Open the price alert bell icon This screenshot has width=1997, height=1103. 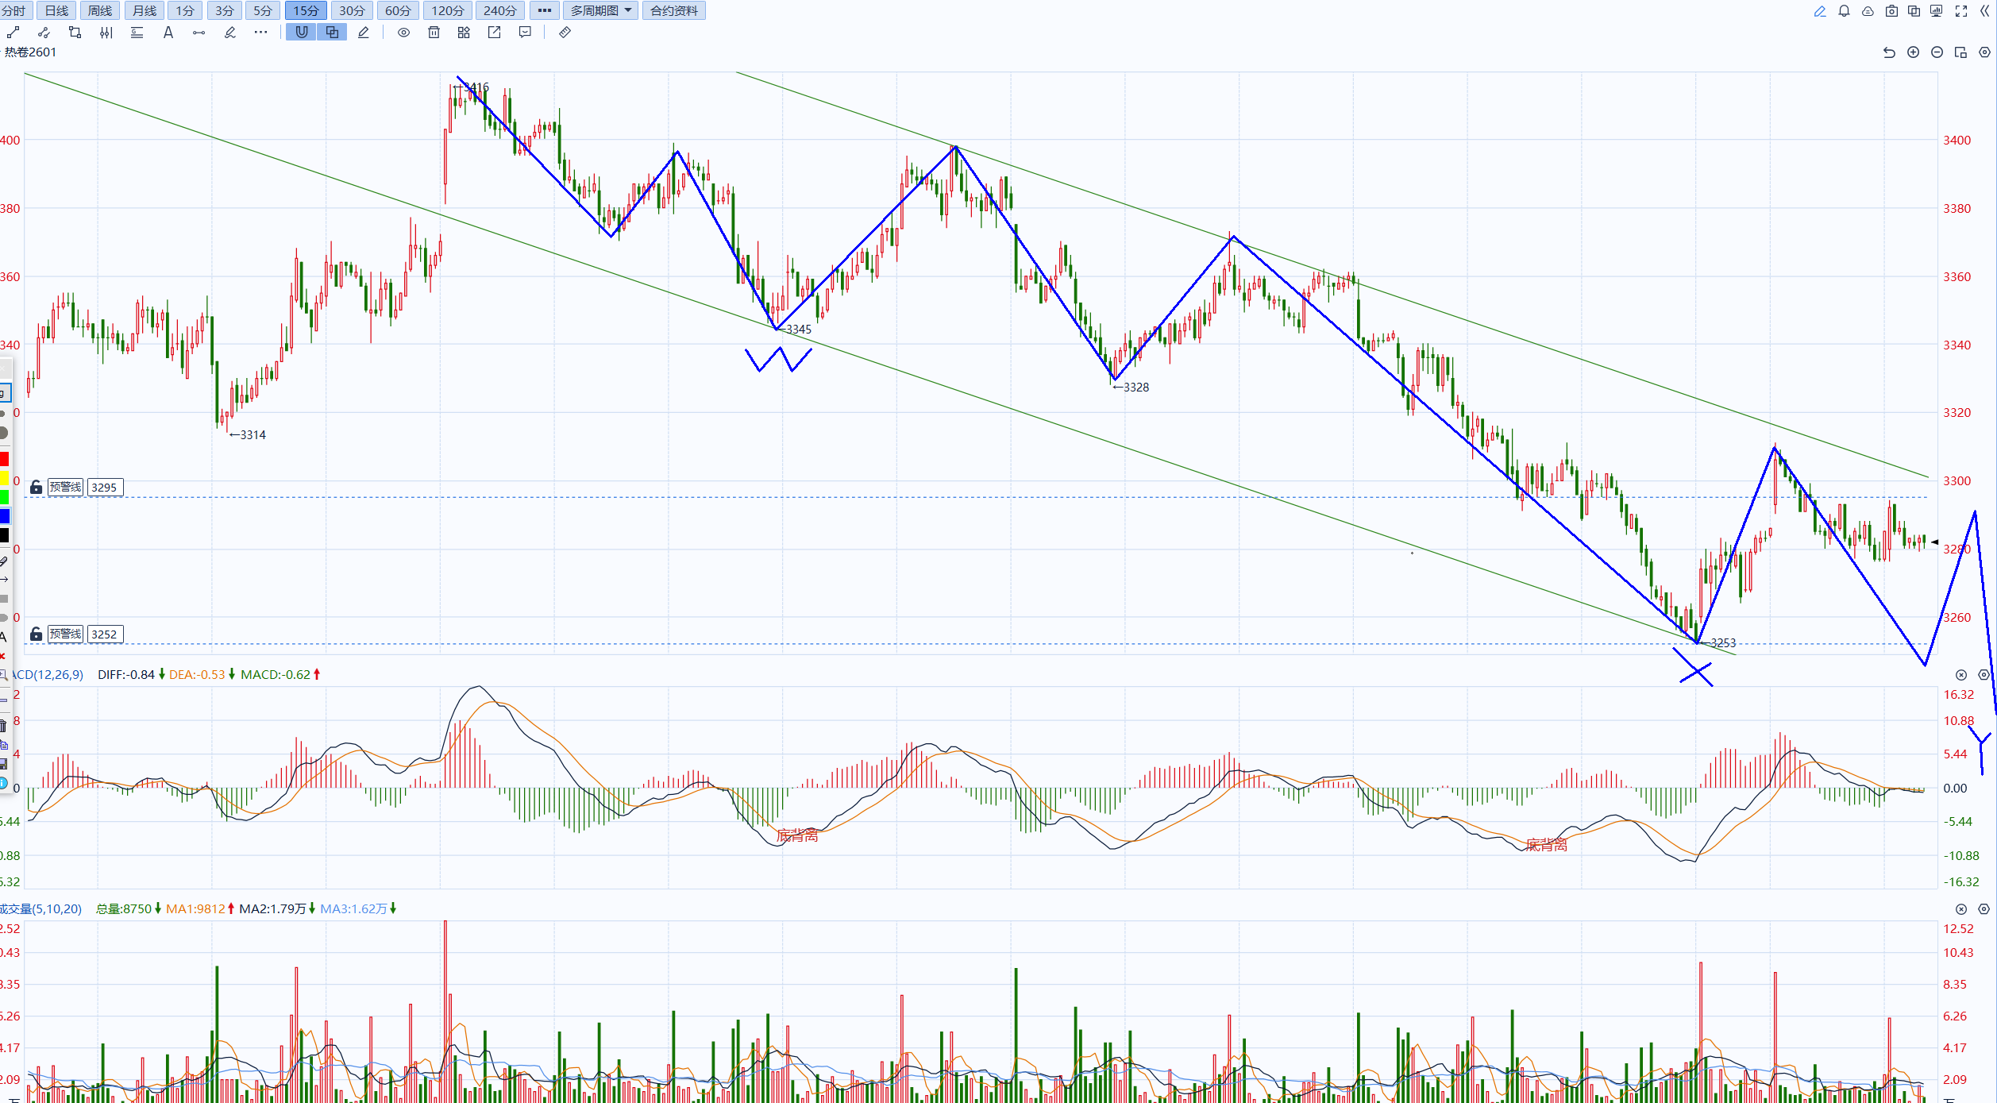point(1844,11)
